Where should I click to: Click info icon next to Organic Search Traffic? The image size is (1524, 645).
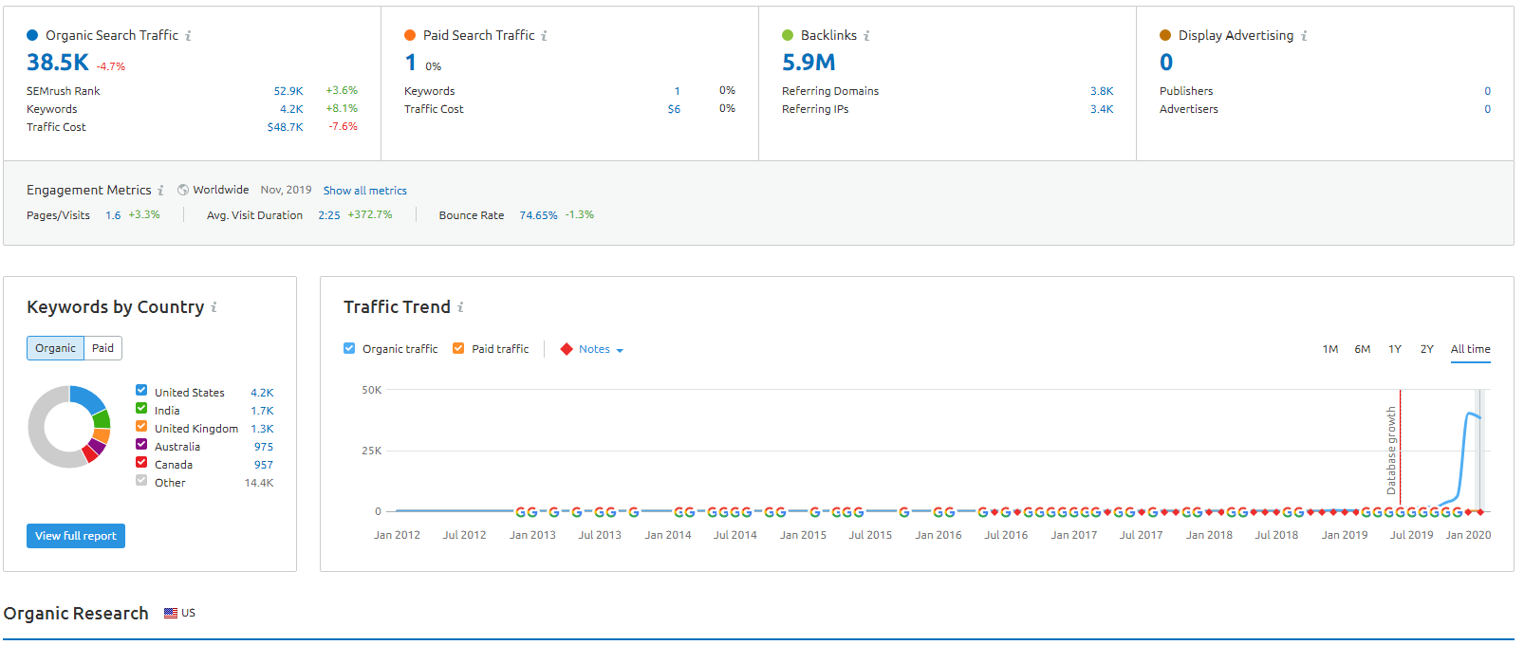(x=188, y=36)
